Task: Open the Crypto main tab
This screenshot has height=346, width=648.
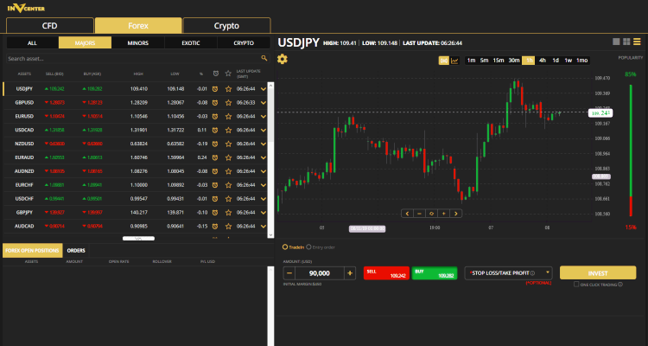Action: pos(227,26)
